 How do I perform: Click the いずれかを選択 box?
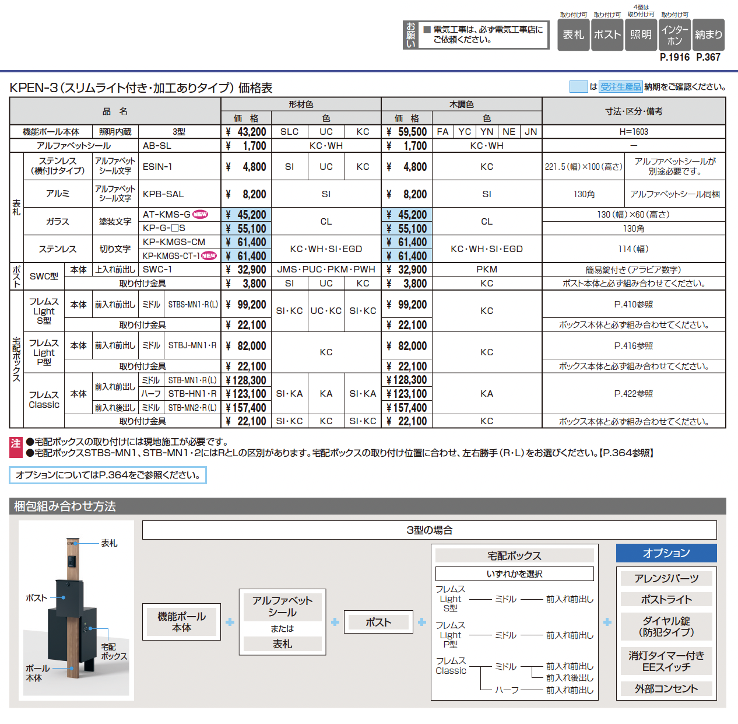pos(515,574)
